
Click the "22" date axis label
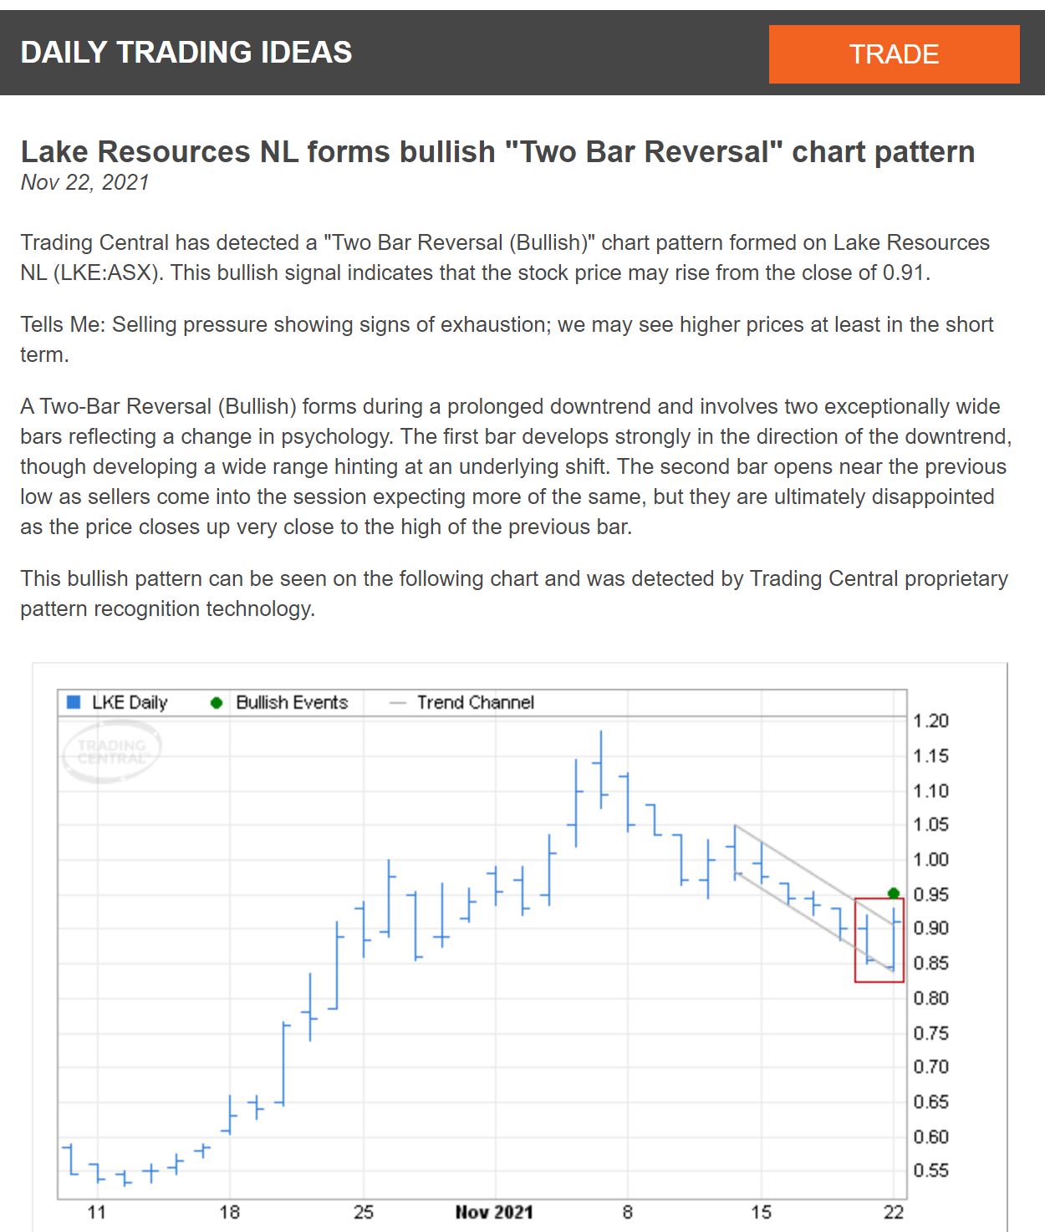click(894, 1212)
